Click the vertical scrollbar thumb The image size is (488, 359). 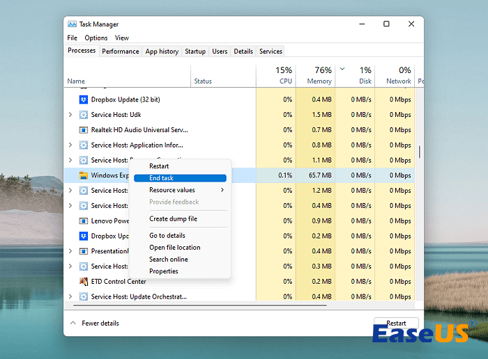pos(420,152)
